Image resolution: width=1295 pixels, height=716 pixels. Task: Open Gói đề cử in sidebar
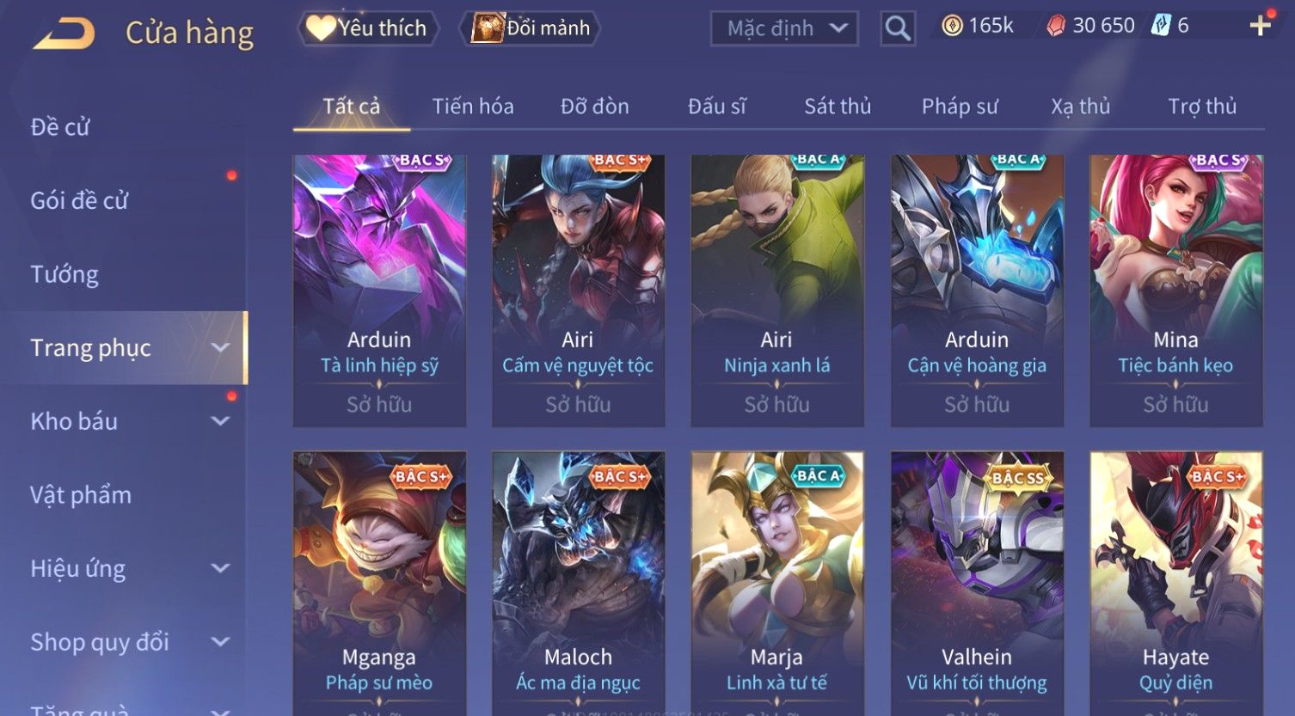[79, 200]
